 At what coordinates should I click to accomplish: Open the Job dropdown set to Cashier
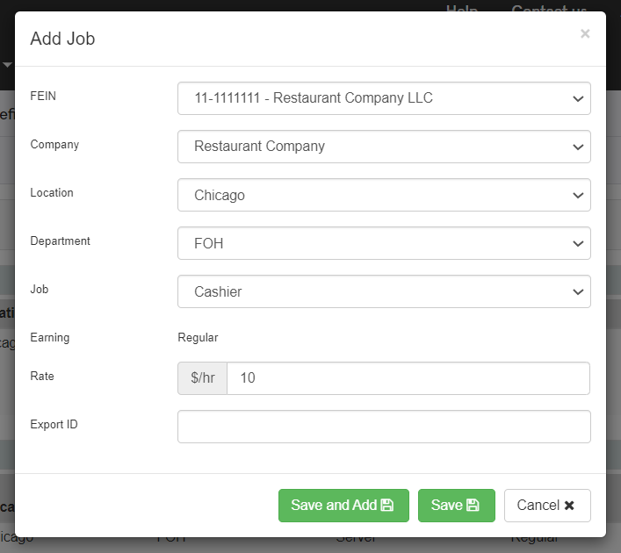(384, 291)
